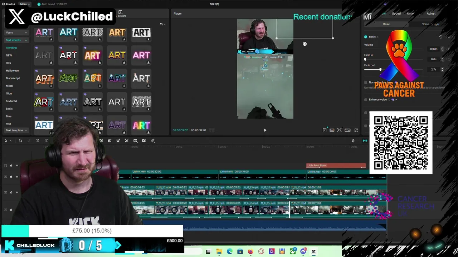Select the Little Point Blank timeline clip
The height and width of the screenshot is (257, 458).
point(336,166)
